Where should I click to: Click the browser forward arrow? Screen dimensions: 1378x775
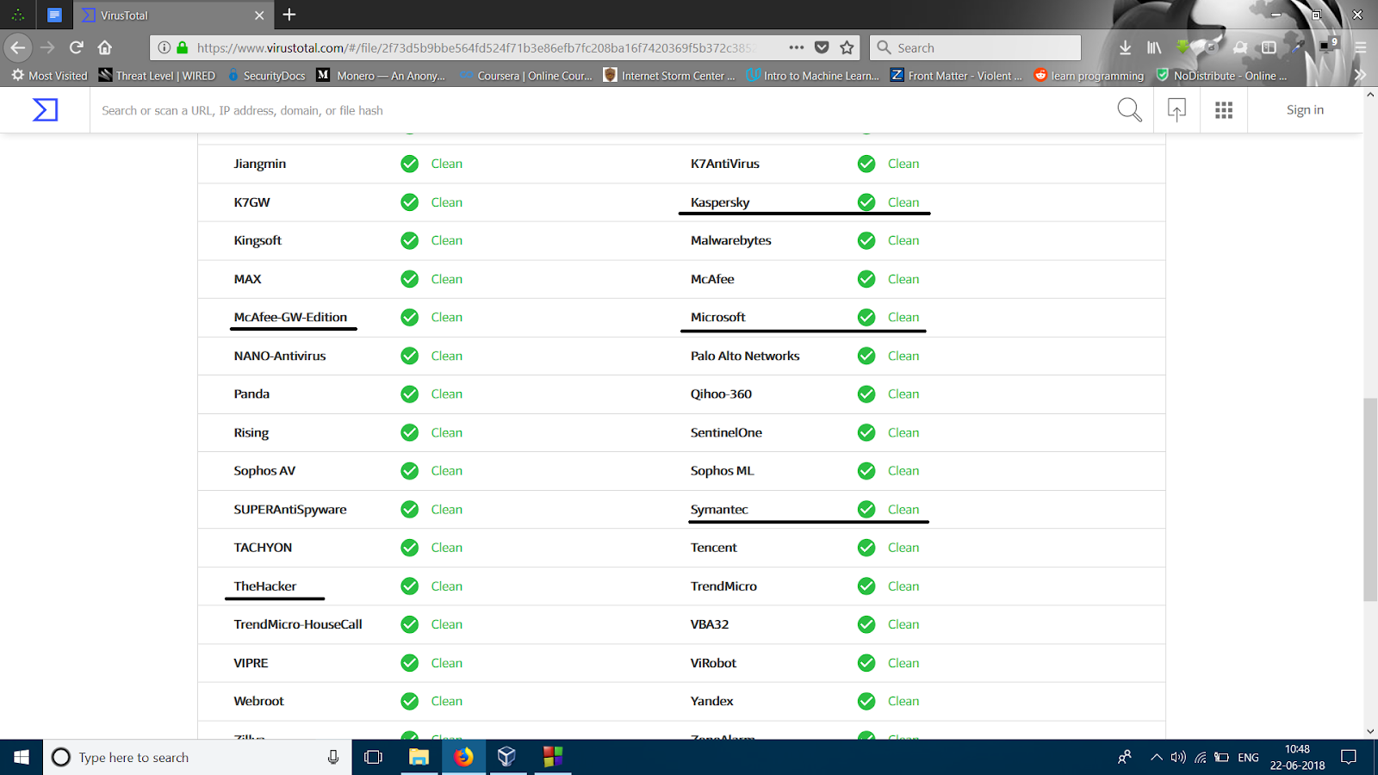47,47
